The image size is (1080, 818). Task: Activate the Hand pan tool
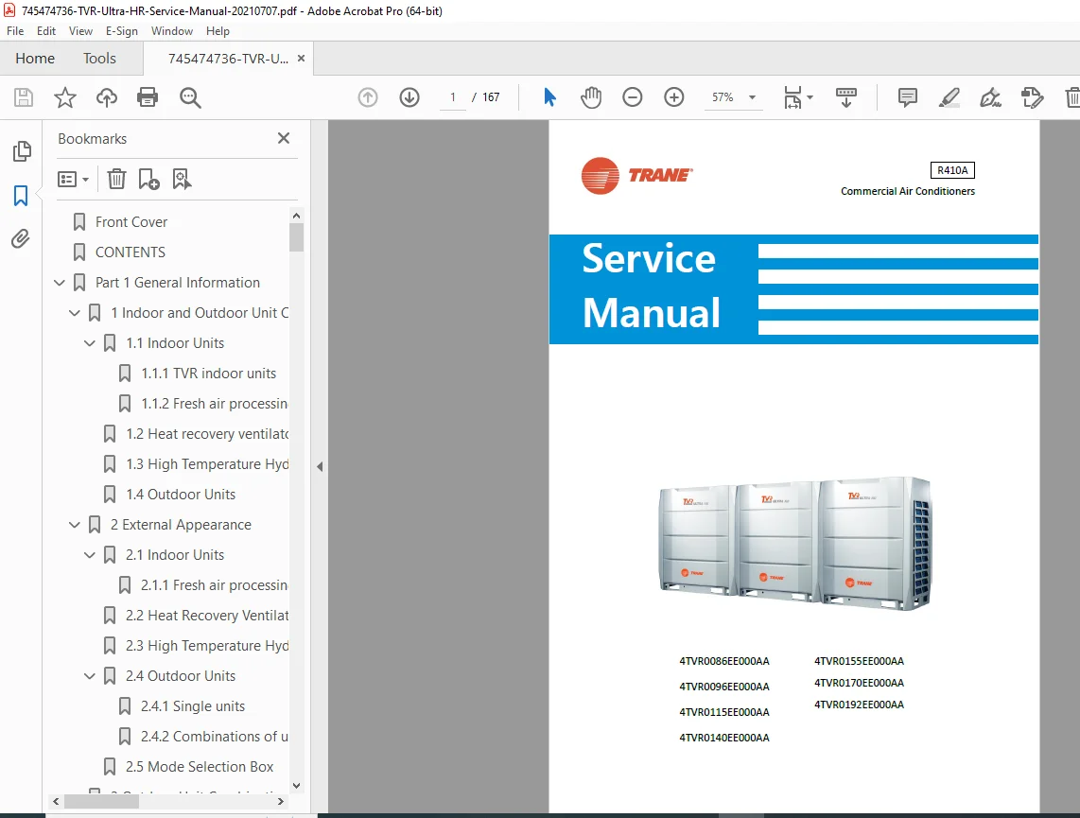pyautogui.click(x=590, y=97)
